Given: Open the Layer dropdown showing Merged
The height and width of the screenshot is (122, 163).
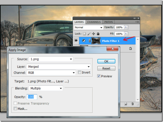Looking at the screenshot, I should (x=59, y=67).
